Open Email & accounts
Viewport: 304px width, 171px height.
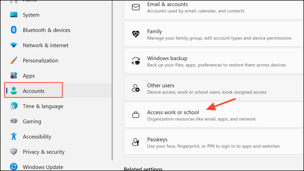pos(214,9)
